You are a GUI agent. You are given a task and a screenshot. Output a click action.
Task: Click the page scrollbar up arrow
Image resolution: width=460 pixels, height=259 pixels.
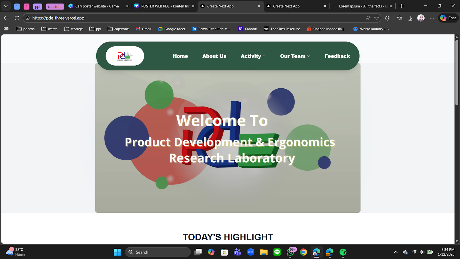pyautogui.click(x=457, y=37)
